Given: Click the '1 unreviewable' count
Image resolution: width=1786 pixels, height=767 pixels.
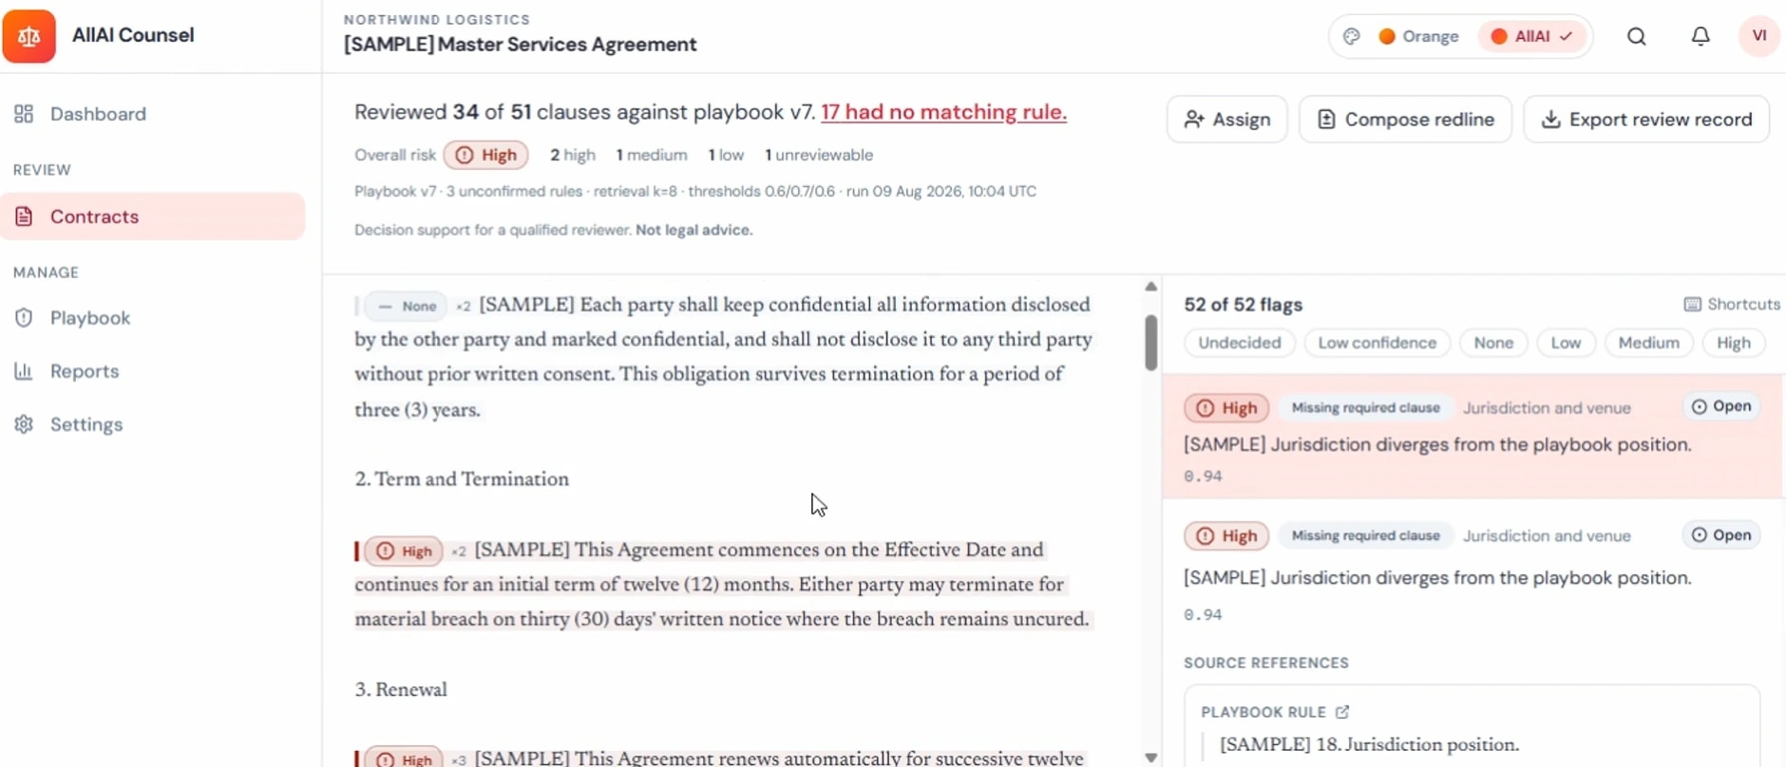Looking at the screenshot, I should 819,155.
